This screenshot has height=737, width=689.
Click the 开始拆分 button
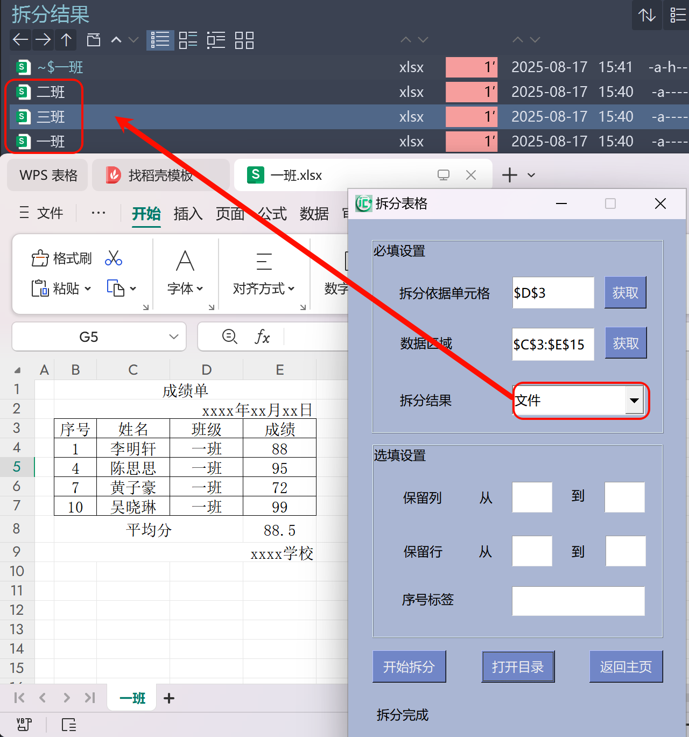pyautogui.click(x=409, y=666)
